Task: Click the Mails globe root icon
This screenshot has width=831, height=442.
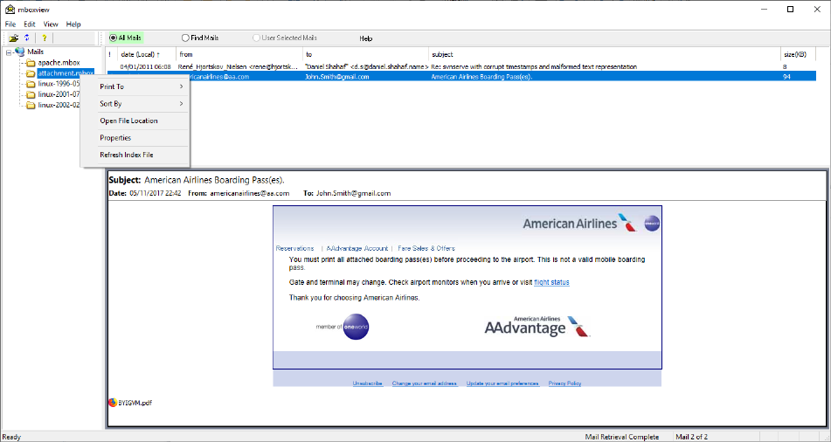Action: (x=19, y=52)
